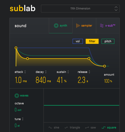Open the 11th Dimension preset dropdown
The image size is (125, 132).
(80, 9)
